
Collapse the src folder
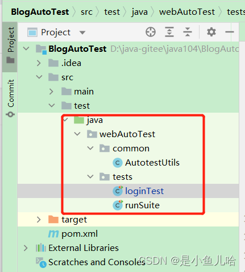[x=39, y=77]
